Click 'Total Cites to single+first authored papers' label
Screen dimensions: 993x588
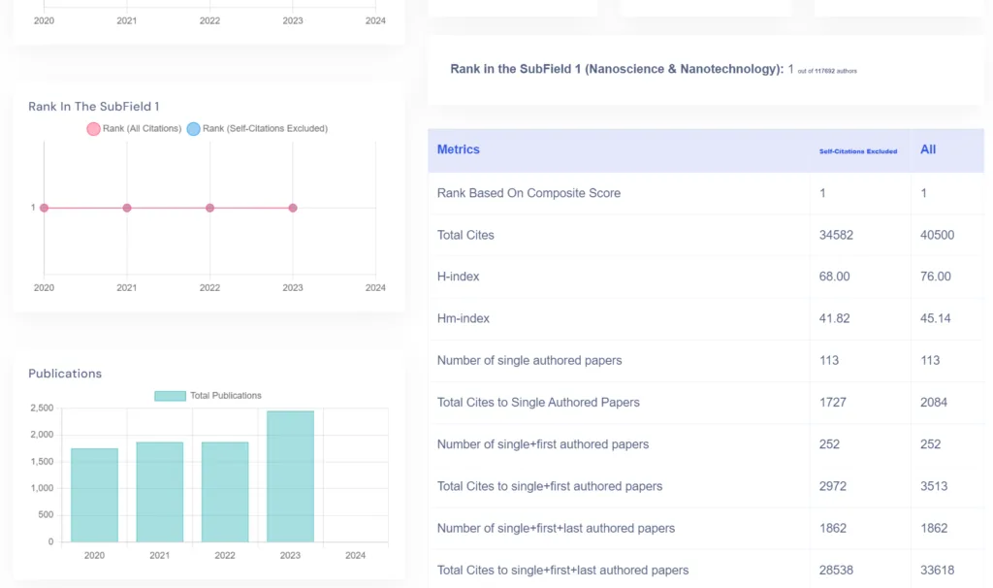tap(550, 486)
